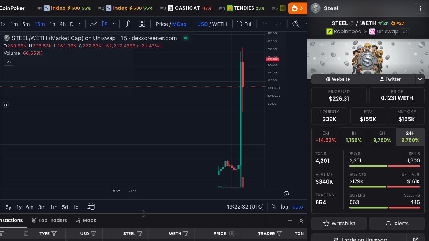Toggle percent scale on chart
The image size is (429, 241).
tap(274, 207)
